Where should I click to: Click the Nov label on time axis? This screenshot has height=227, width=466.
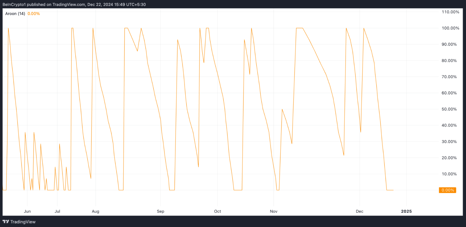274,211
